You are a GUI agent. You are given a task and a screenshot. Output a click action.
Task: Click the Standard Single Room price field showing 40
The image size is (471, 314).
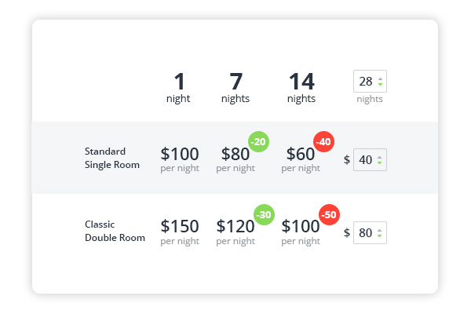[365, 160]
